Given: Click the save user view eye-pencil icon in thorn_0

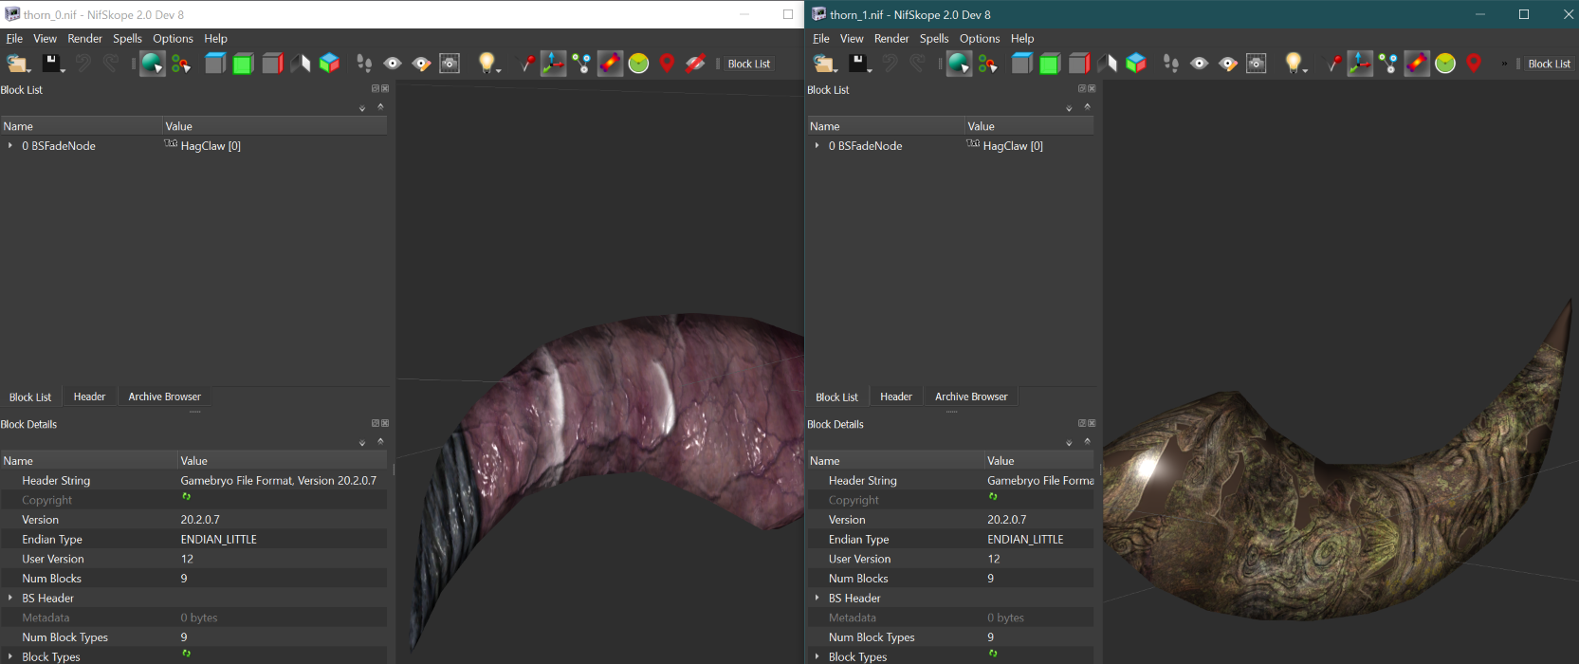Looking at the screenshot, I should coord(421,64).
